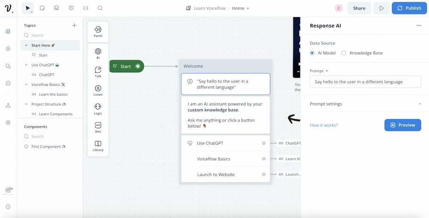Screen dimensions: 429x218
Task: Select the green Start block
Action: pos(127,66)
